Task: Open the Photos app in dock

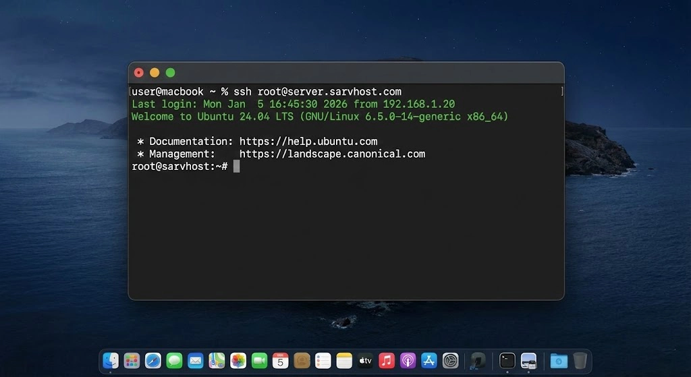Action: point(238,361)
